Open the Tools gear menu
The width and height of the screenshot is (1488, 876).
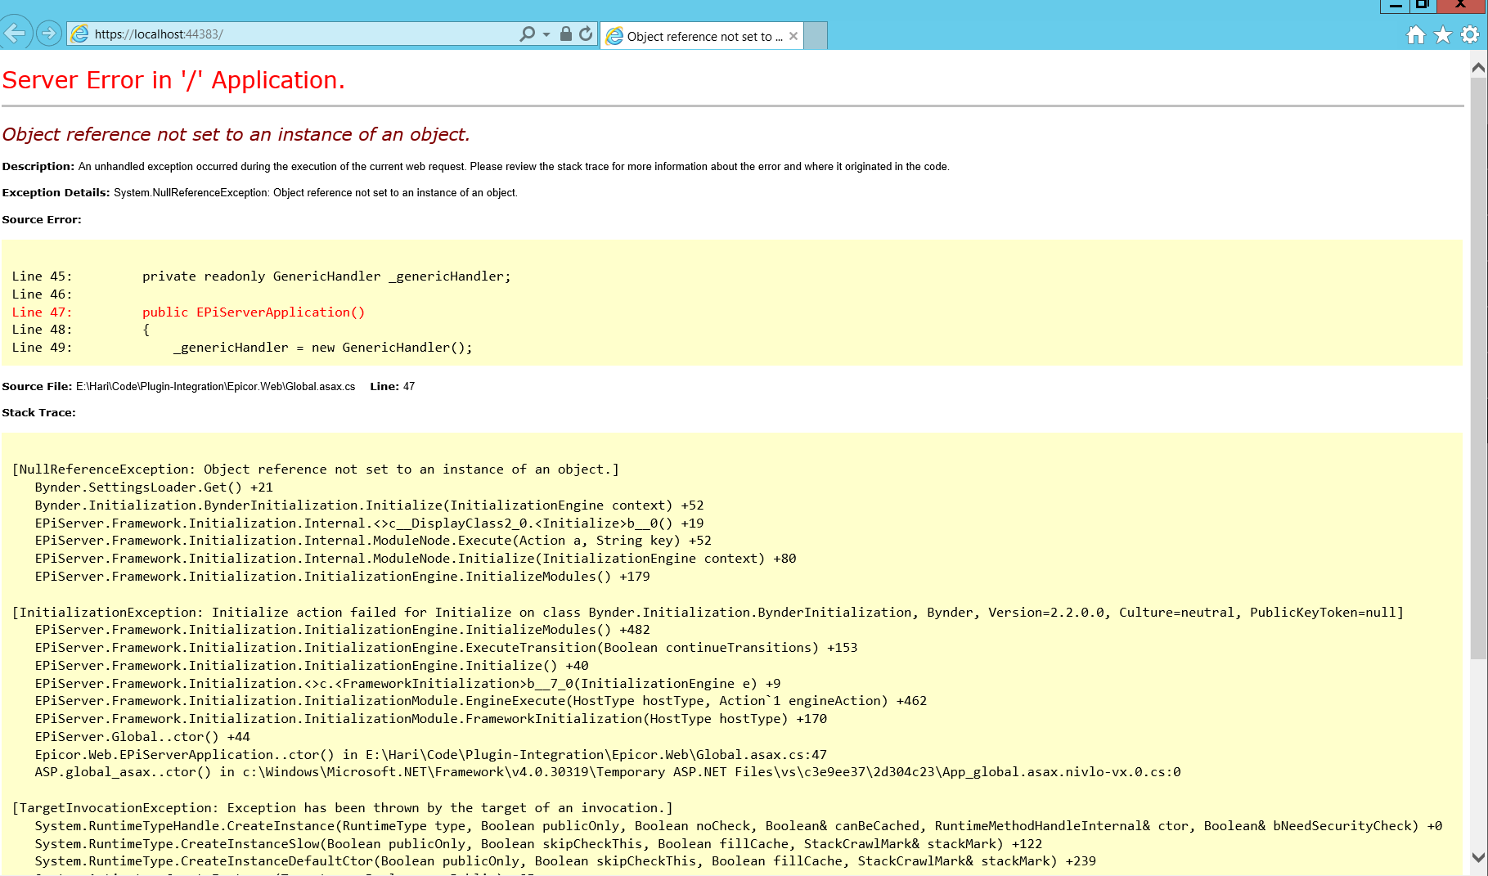pyautogui.click(x=1470, y=34)
